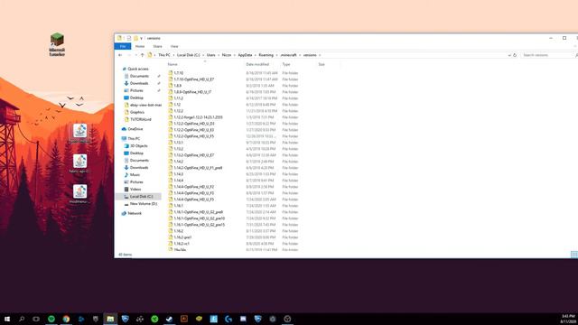Screen dimensions: 578x325
Task: Launch Spotify from the taskbar
Action: [x=51, y=319]
